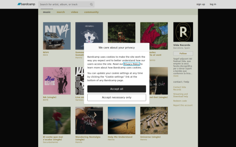Open NA (single) title link
The image size is (236, 147).
tap(50, 97)
